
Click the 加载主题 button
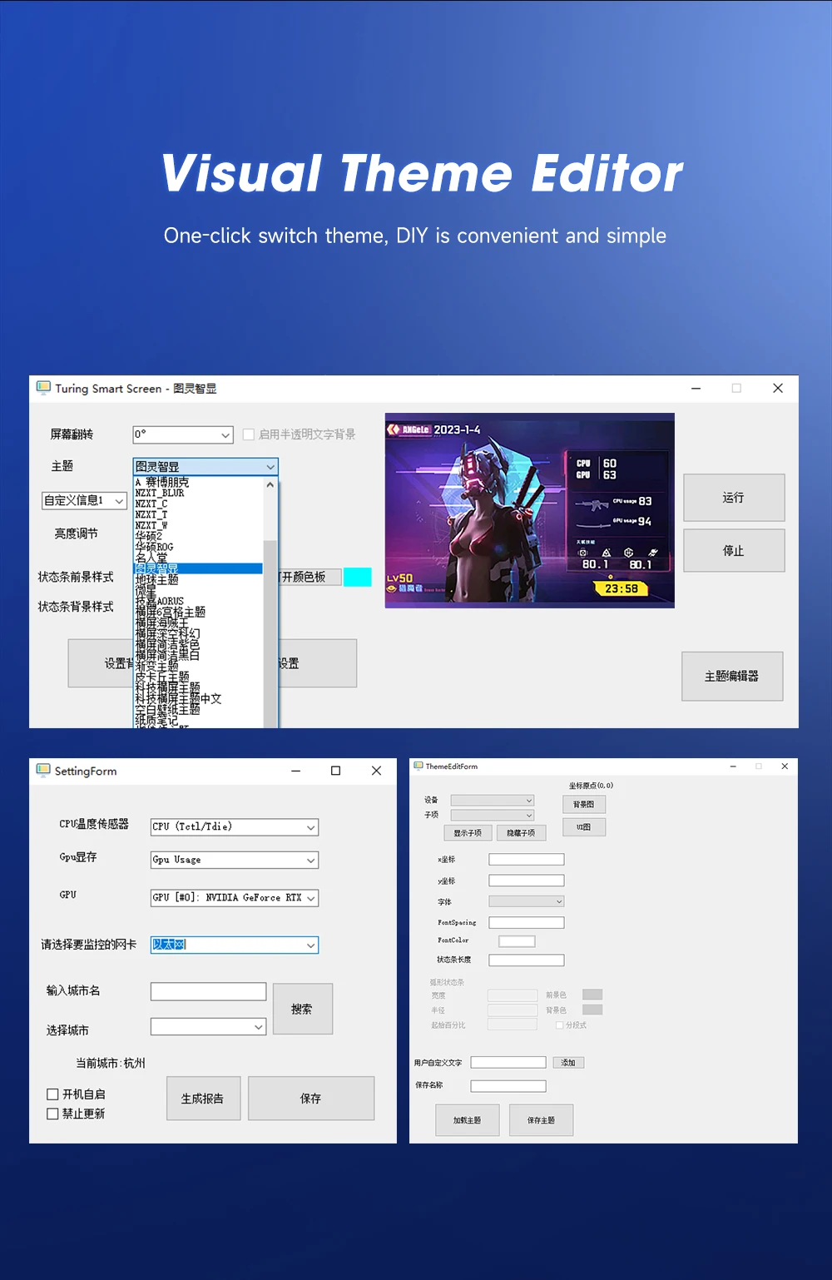pos(468,1120)
